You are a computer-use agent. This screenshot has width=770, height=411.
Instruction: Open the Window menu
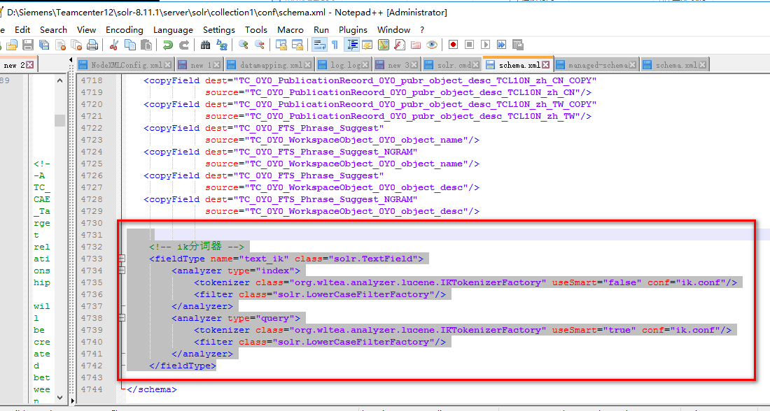(393, 30)
